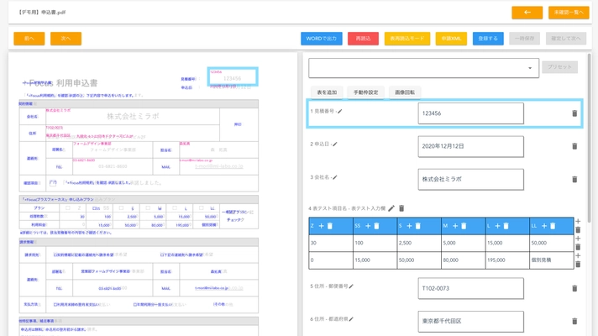Add a row using plus beside first table row
The width and height of the screenshot is (598, 336).
coord(577,239)
